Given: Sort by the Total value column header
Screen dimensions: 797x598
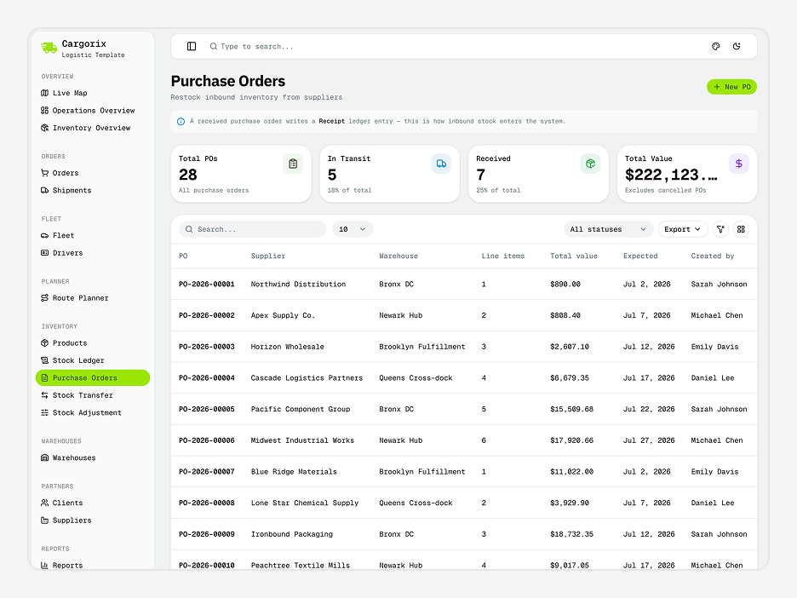Looking at the screenshot, I should coord(574,256).
